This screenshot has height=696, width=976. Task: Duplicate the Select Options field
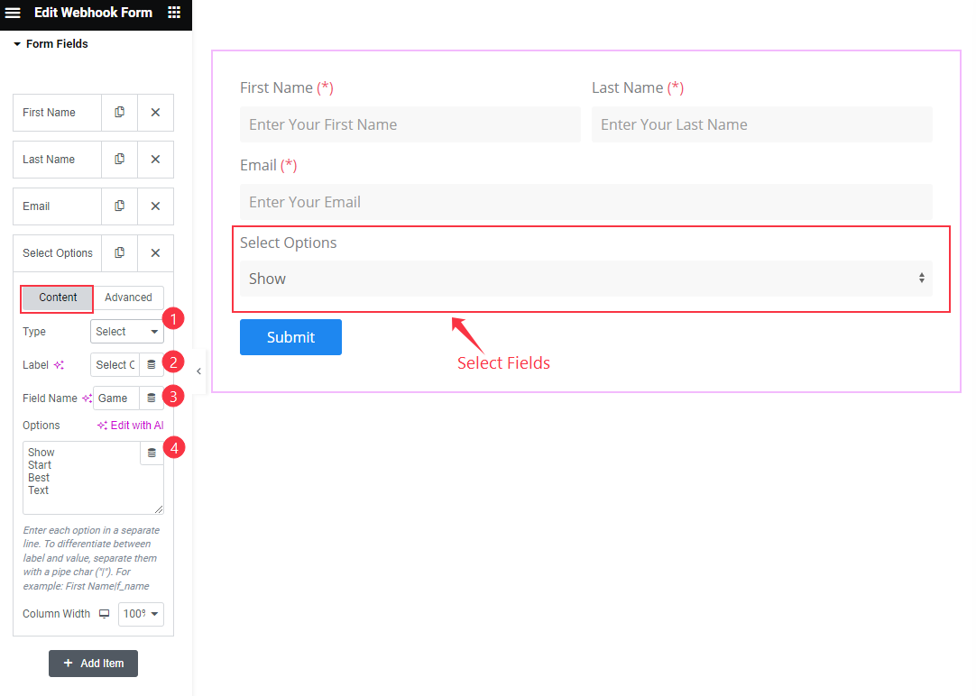pos(118,253)
